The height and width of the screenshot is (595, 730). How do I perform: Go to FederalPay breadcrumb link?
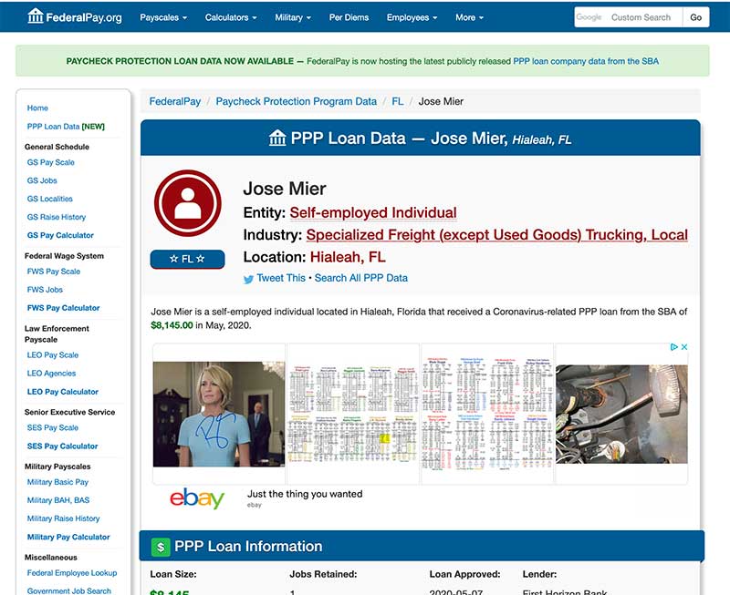coord(175,101)
